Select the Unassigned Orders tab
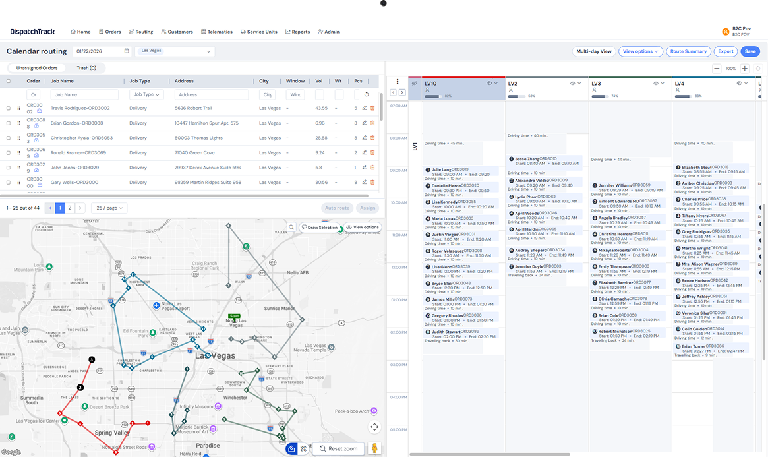Screen dimensions: 768x457 pyautogui.click(x=37, y=68)
